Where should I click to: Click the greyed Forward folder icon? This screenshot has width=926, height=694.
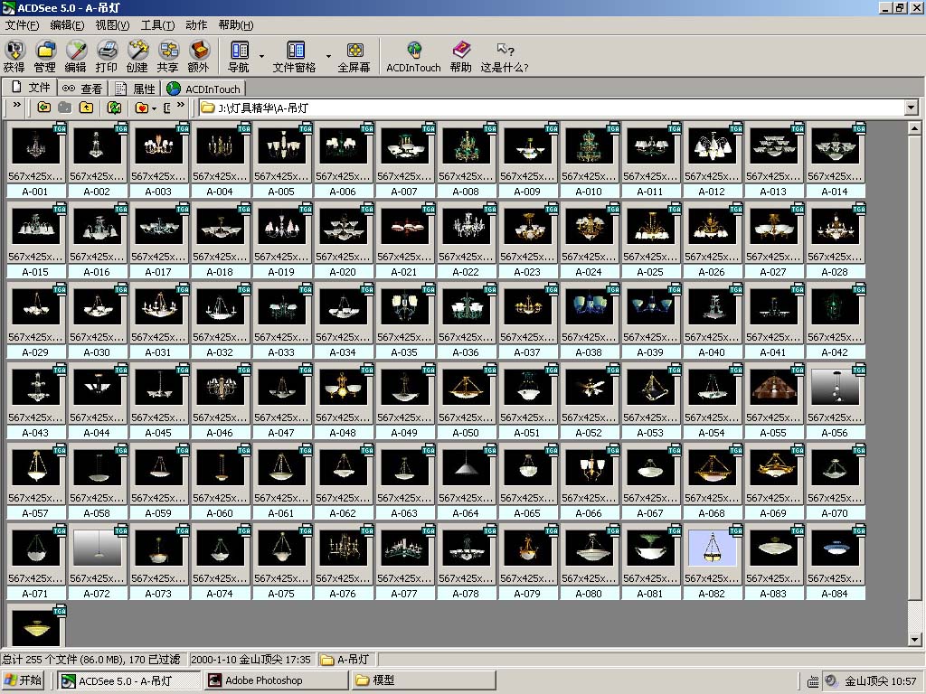[x=65, y=108]
